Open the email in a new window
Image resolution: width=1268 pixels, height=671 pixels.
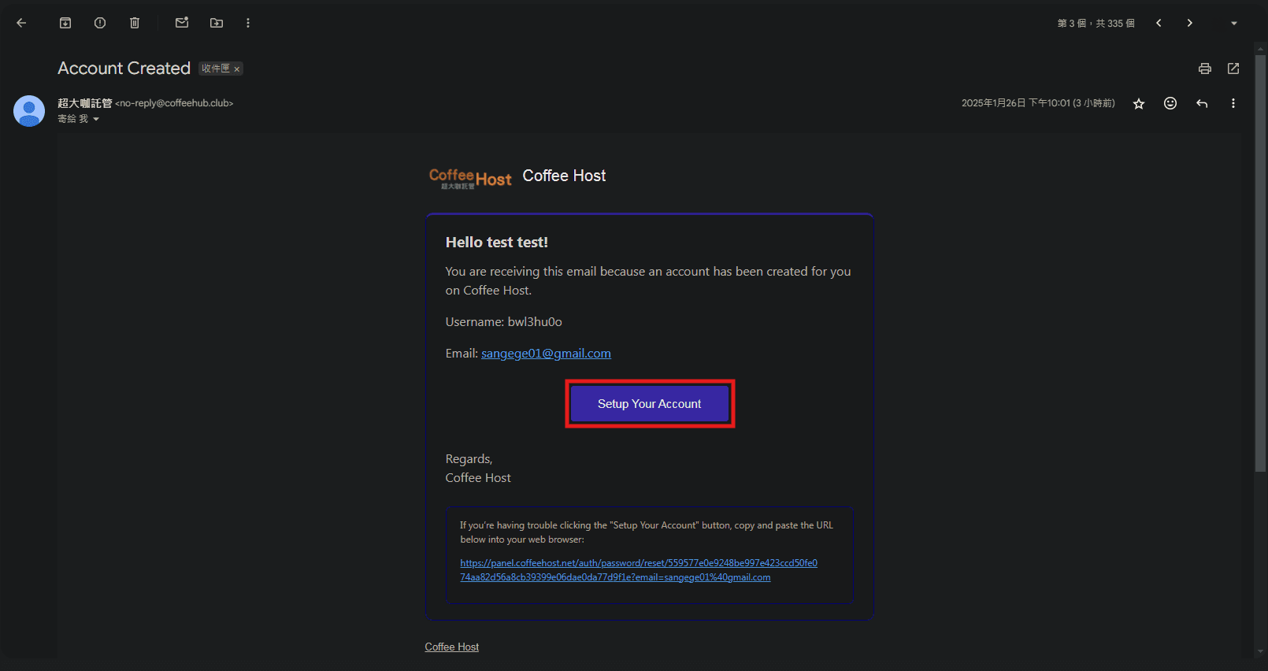pos(1233,69)
